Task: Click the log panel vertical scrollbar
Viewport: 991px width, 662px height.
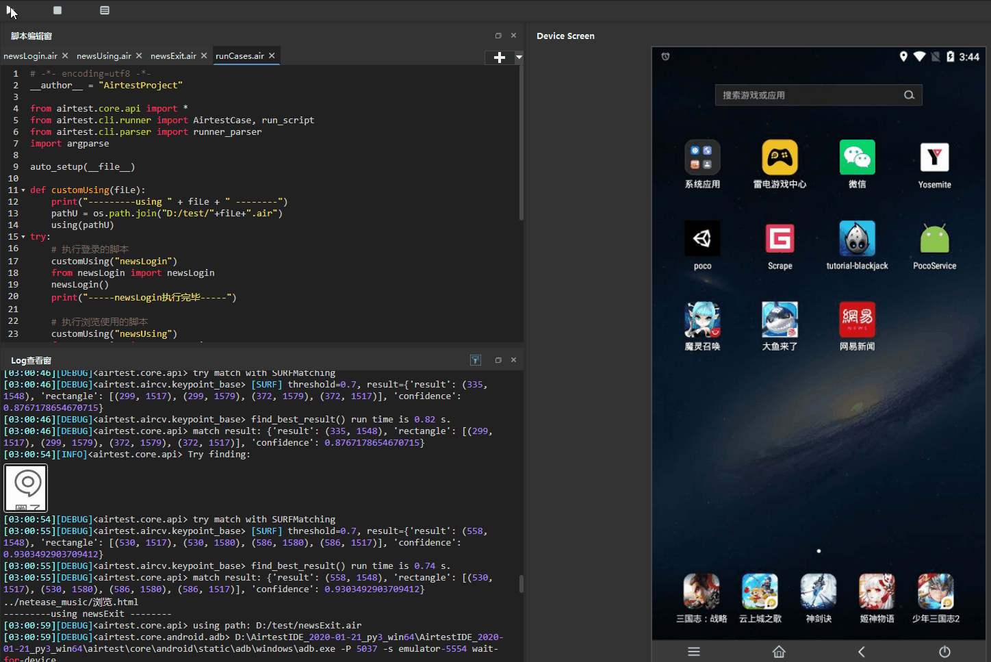Action: [521, 583]
